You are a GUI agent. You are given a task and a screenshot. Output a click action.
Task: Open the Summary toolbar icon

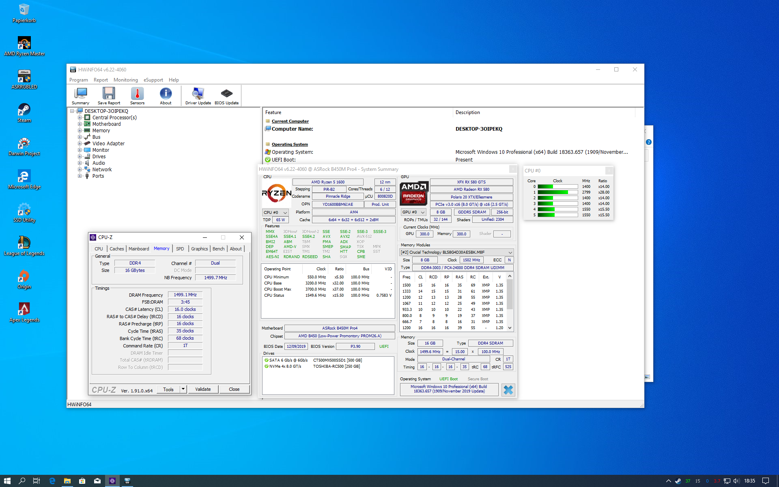click(80, 96)
